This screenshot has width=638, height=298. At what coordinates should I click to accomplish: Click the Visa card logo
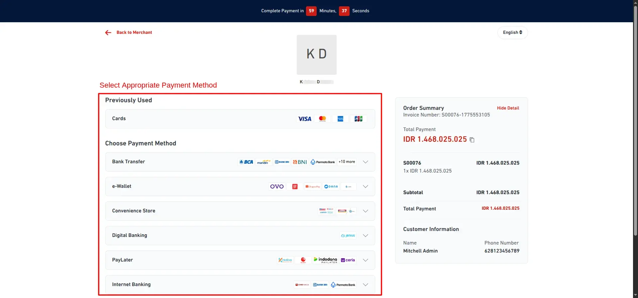click(305, 119)
